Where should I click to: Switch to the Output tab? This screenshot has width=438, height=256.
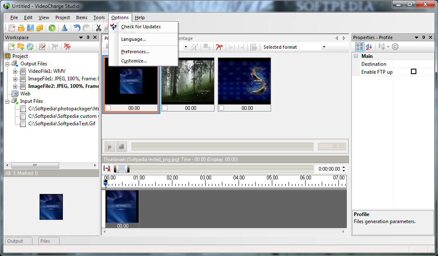[x=18, y=241]
